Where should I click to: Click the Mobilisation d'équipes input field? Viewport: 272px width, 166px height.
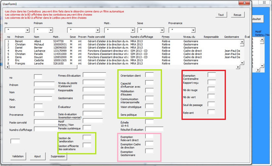tap(150, 90)
